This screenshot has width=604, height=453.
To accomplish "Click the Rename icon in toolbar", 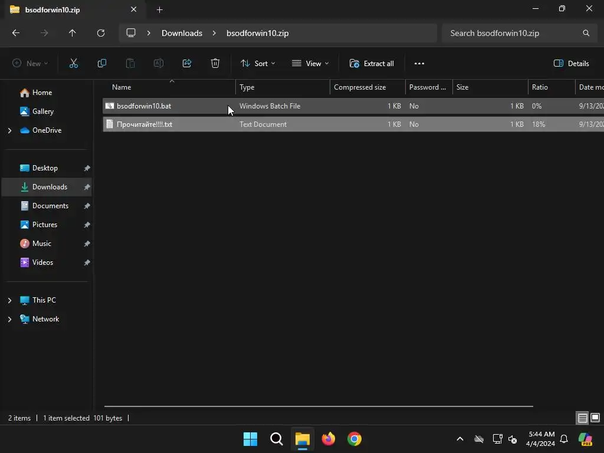I will (x=159, y=64).
